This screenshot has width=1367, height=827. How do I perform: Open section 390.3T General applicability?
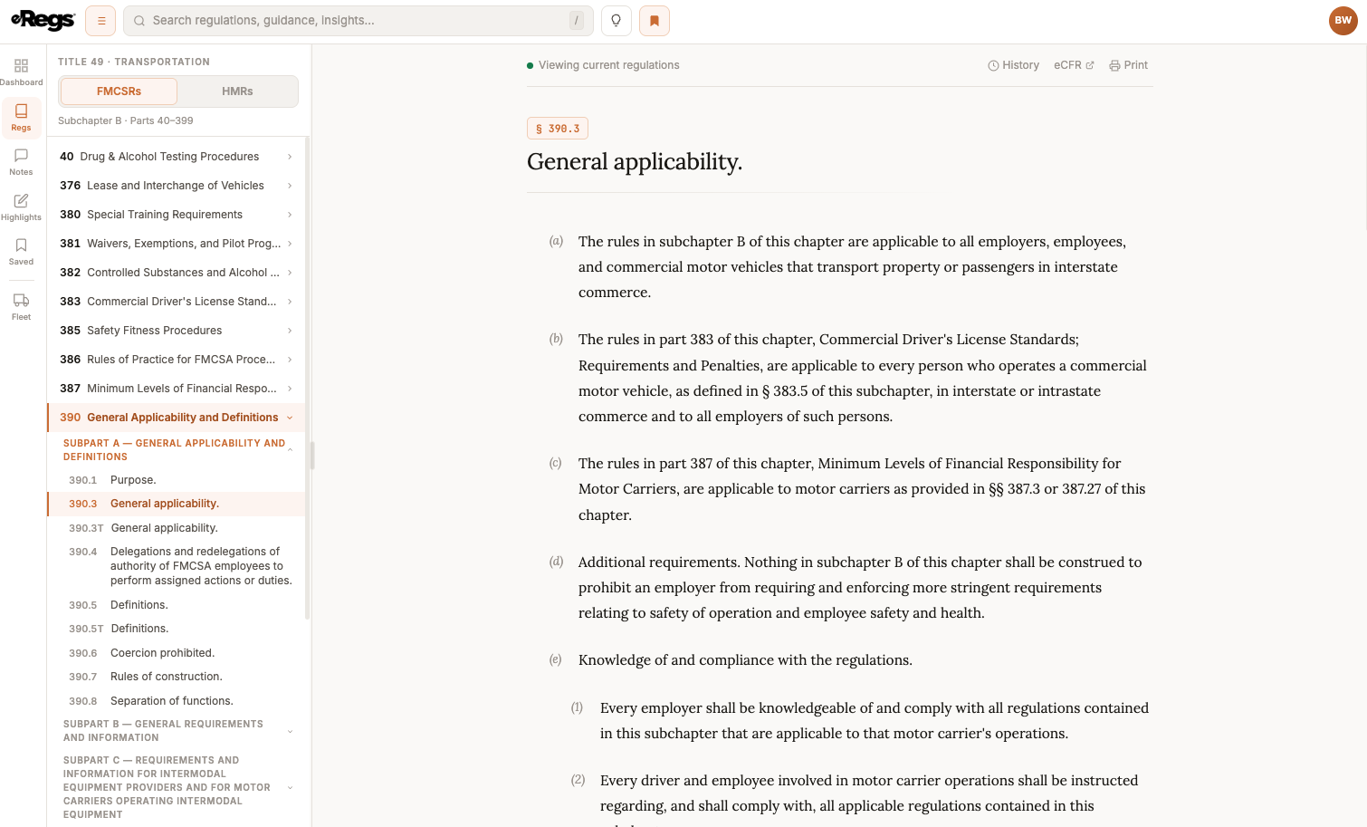(x=176, y=528)
